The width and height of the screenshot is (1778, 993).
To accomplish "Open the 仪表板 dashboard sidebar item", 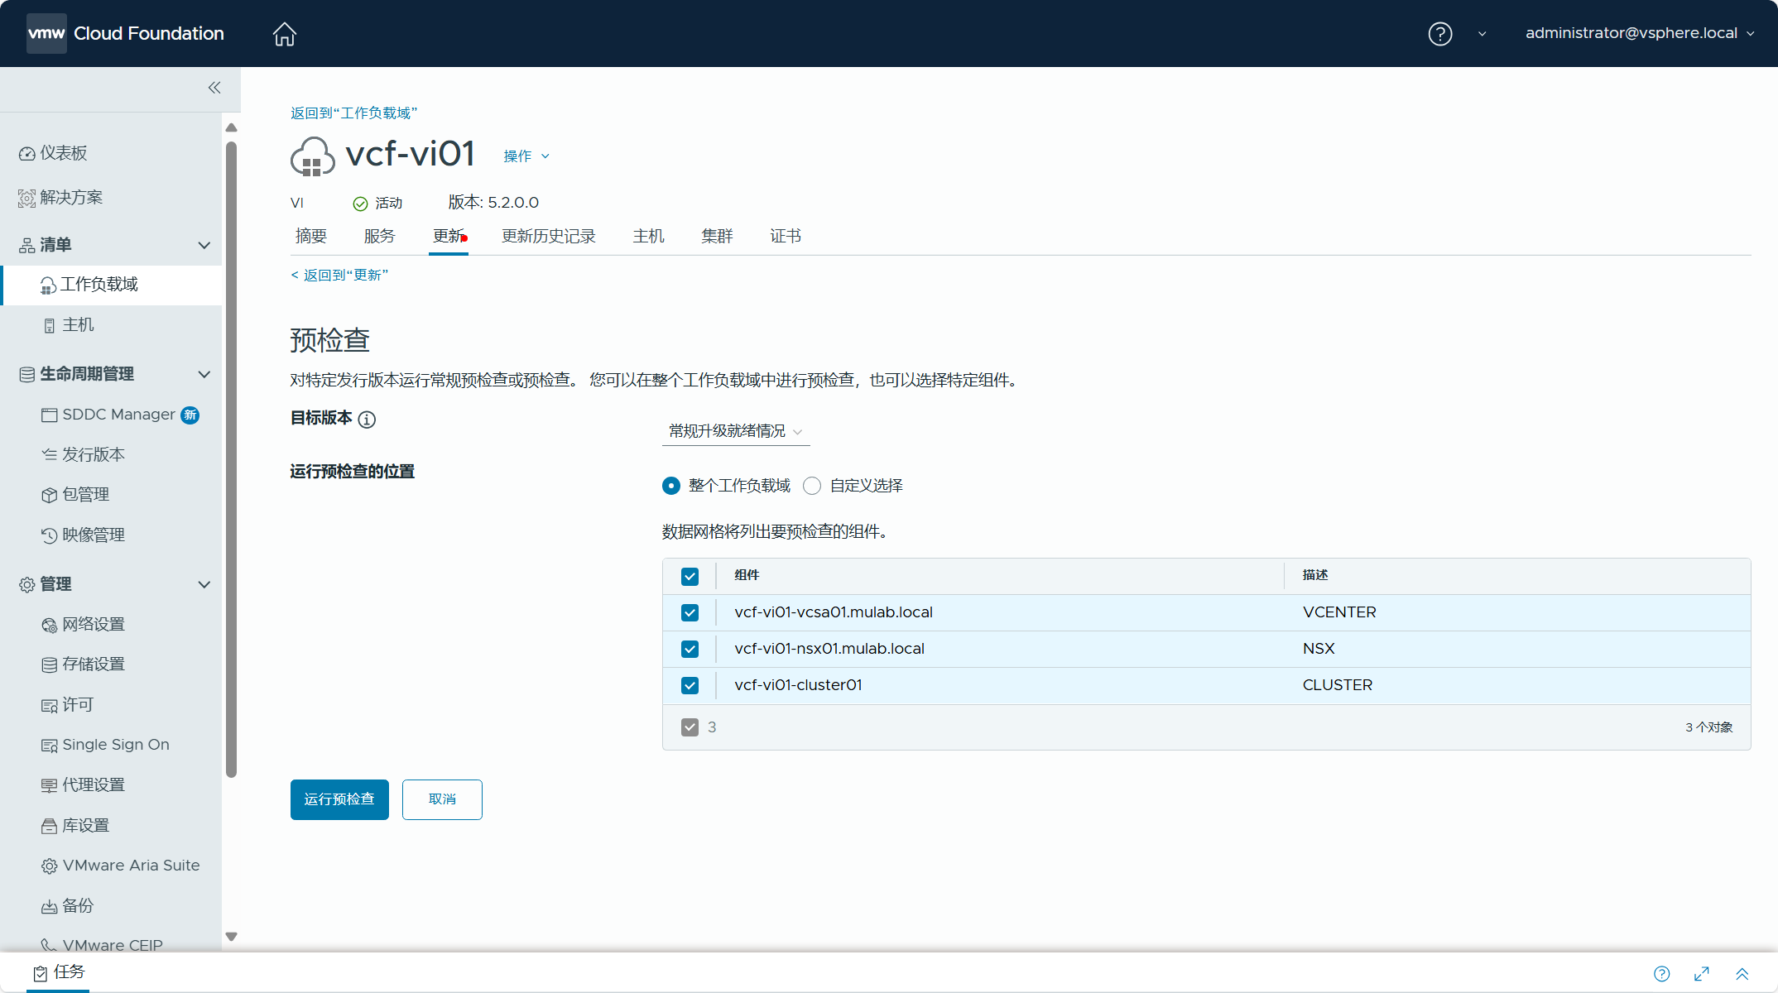I will [x=63, y=153].
